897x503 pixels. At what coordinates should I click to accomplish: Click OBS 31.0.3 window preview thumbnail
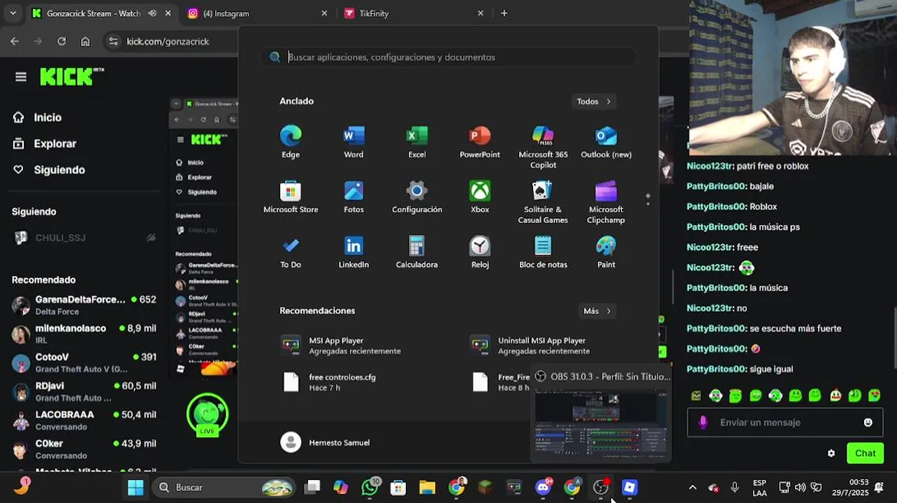[x=601, y=423]
